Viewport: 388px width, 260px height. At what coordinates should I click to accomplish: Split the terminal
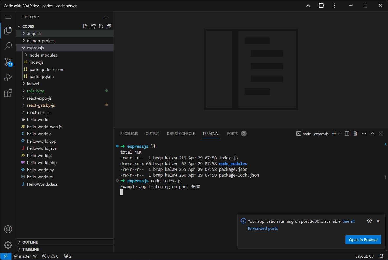347,133
